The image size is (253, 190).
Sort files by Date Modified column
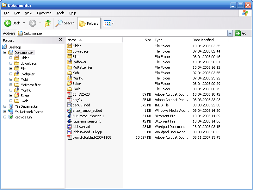click(203, 40)
